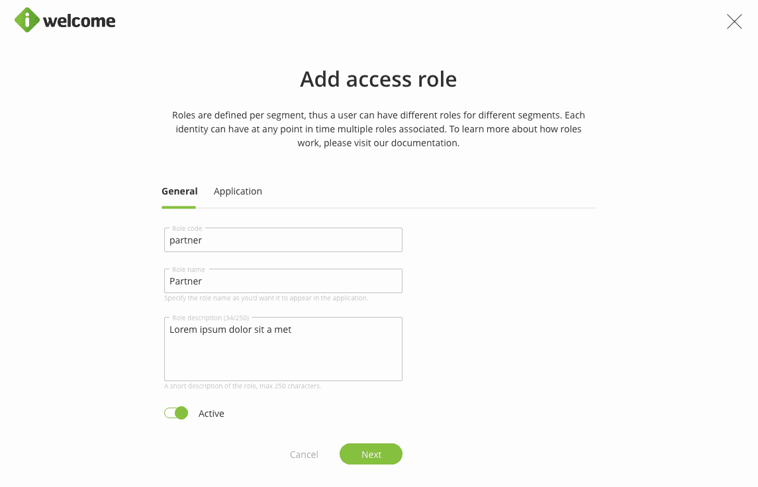
Task: Click inside the Role description textarea
Action: click(283, 351)
